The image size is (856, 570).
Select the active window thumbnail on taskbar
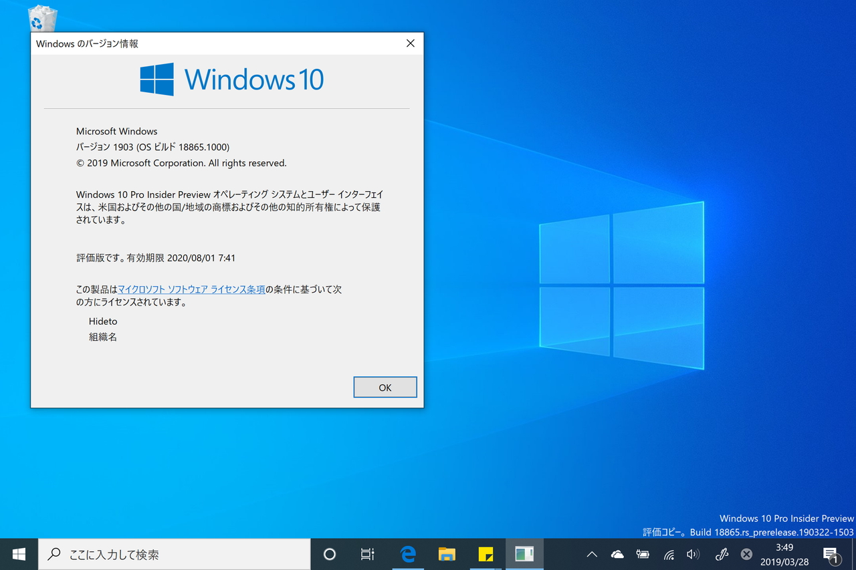pos(524,554)
